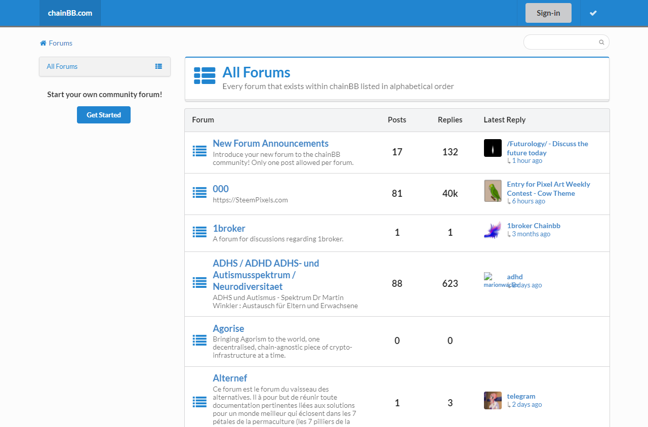Click the '132' replies count
The width and height of the screenshot is (648, 427).
(450, 152)
